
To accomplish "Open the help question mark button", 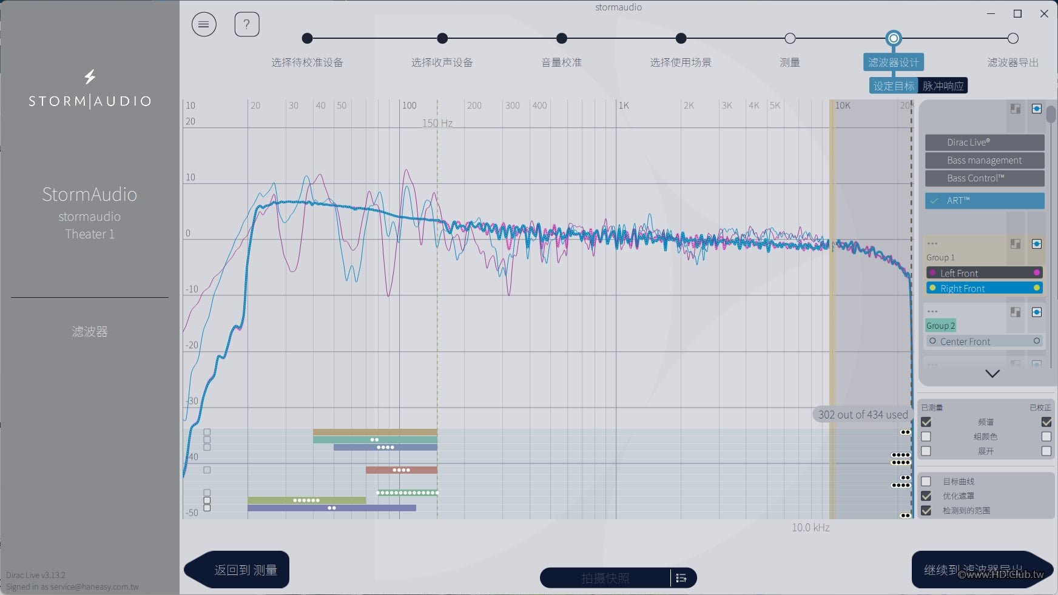I will [247, 24].
